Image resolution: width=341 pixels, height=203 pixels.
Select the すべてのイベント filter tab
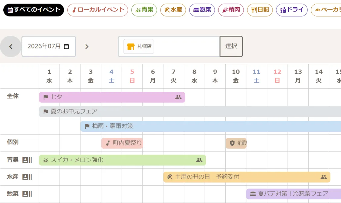pyautogui.click(x=34, y=10)
